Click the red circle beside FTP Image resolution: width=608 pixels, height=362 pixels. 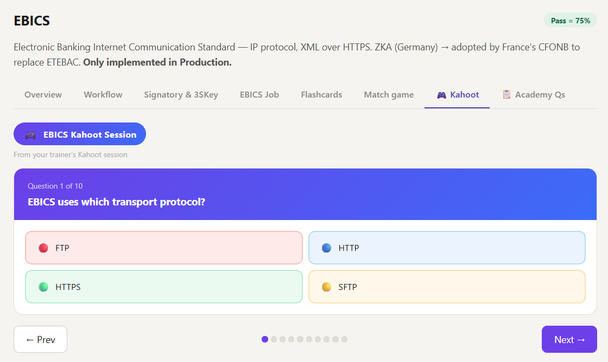[x=43, y=248]
